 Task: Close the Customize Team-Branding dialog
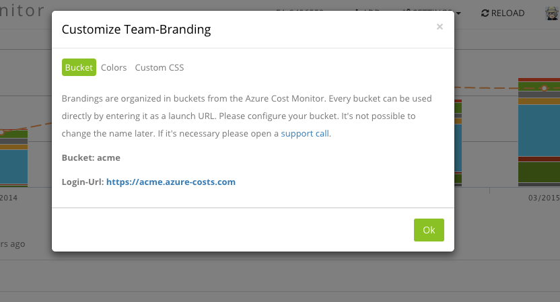(x=440, y=27)
